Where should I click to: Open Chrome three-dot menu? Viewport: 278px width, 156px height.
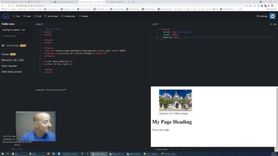[276, 6]
